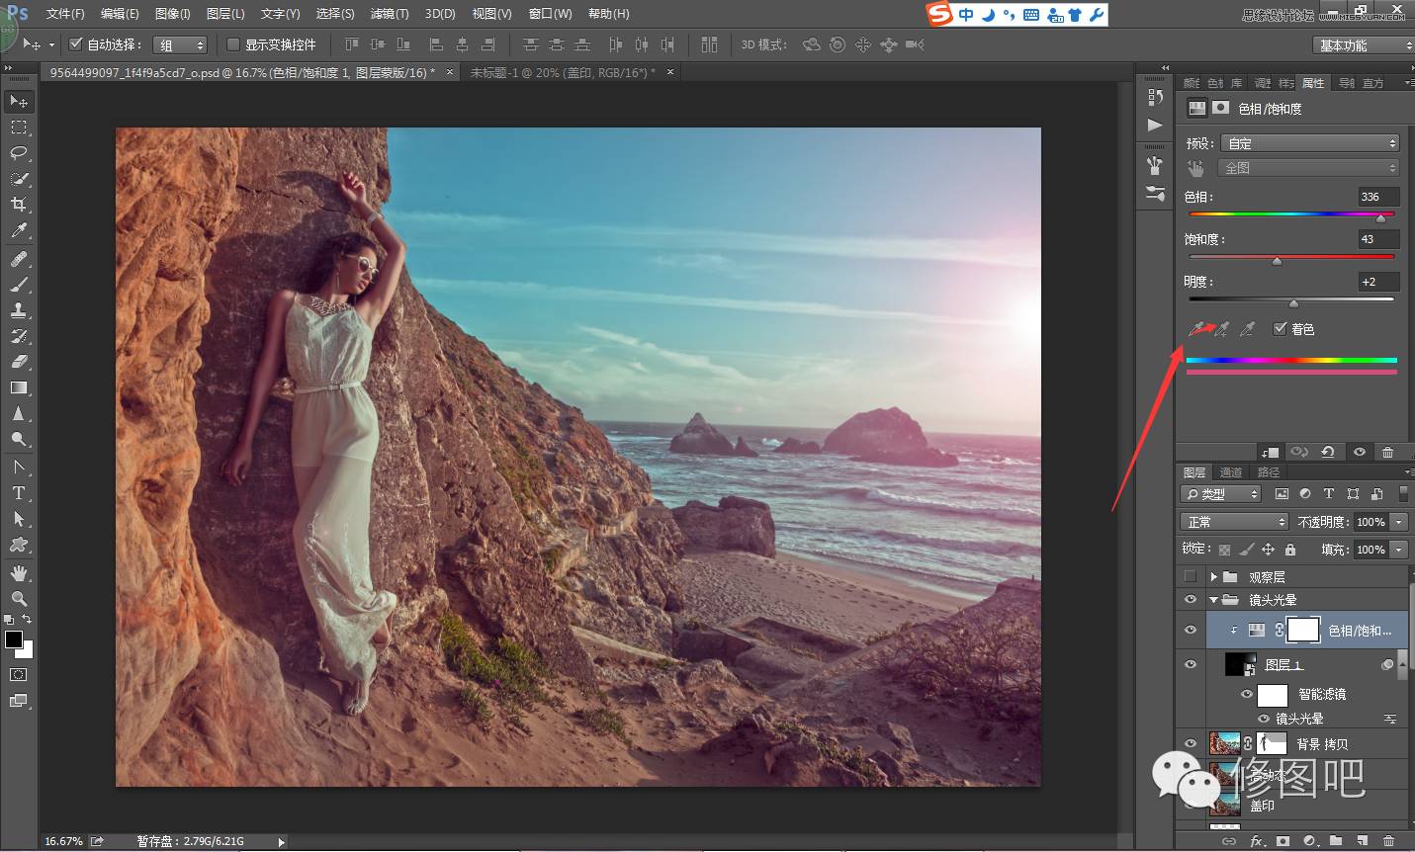
Task: Select the Crop tool
Action: pos(19,205)
